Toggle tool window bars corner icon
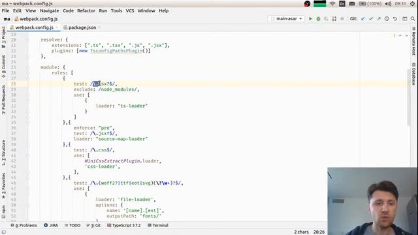The height and width of the screenshot is (235, 418). point(4,232)
